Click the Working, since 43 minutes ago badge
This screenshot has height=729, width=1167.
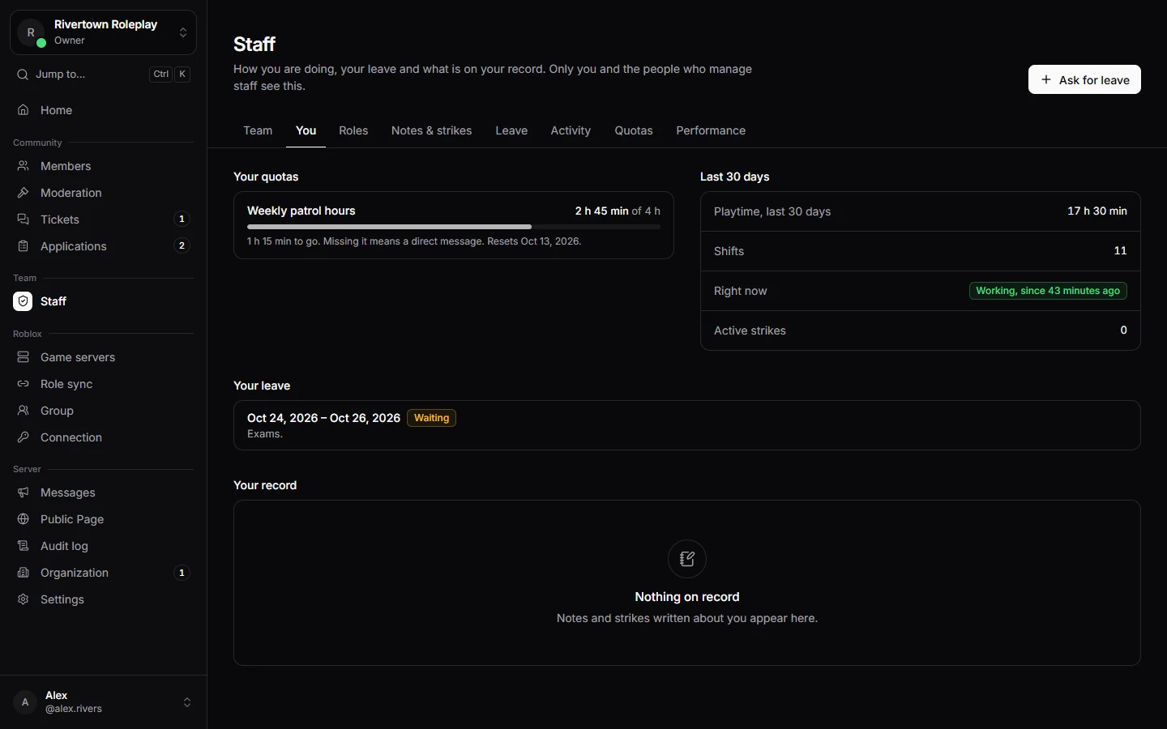pyautogui.click(x=1048, y=291)
